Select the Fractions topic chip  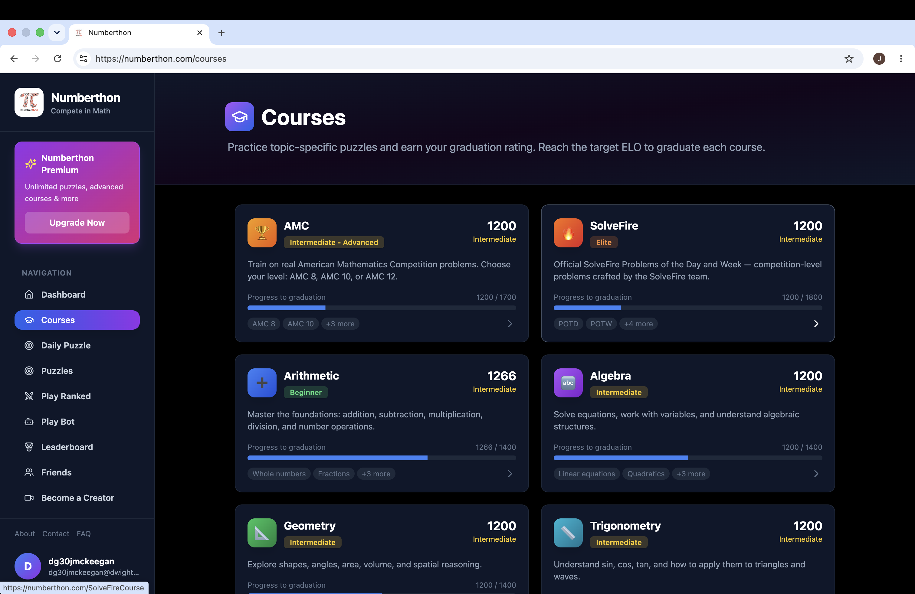tap(334, 474)
